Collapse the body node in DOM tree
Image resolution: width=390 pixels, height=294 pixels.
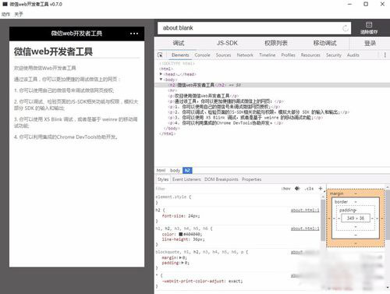[161, 80]
